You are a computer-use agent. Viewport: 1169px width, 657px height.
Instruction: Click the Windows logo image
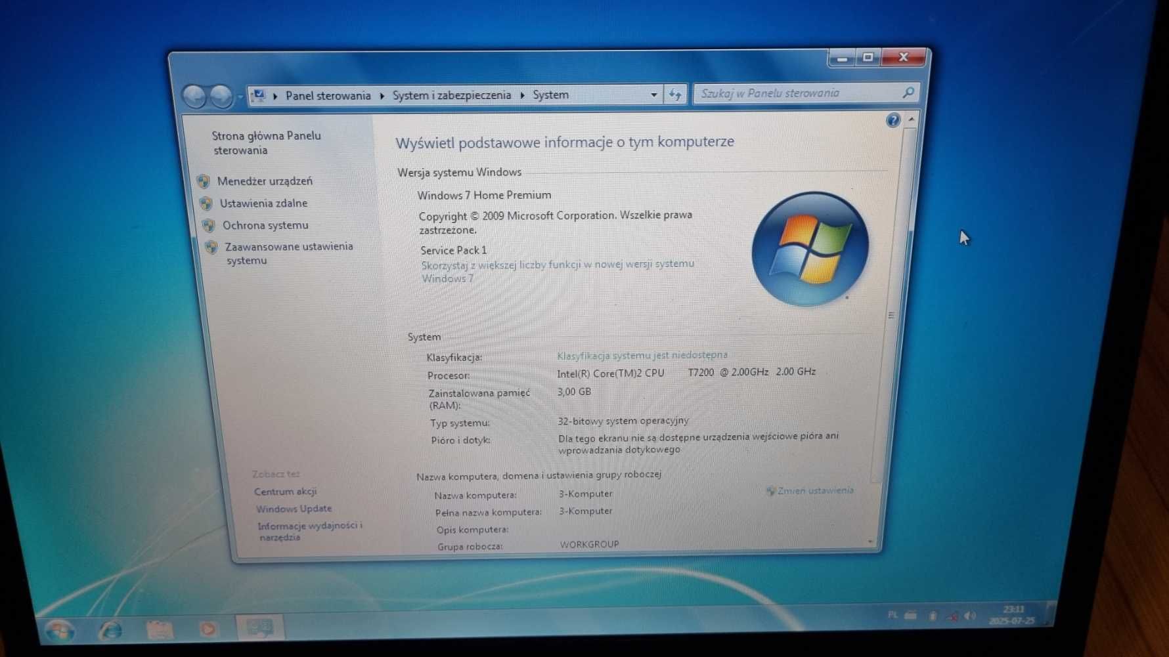pyautogui.click(x=810, y=249)
